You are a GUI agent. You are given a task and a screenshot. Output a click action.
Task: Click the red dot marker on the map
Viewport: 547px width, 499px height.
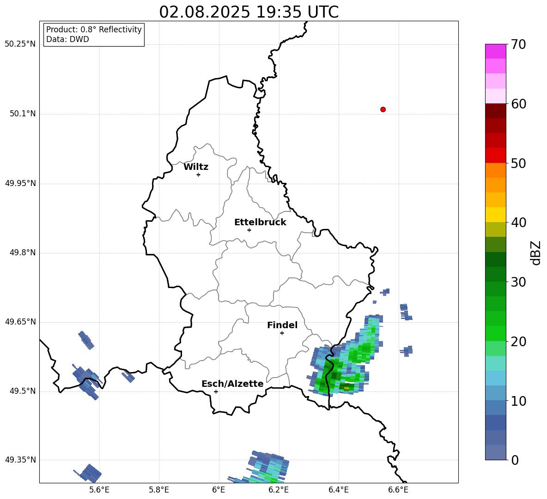click(x=383, y=109)
